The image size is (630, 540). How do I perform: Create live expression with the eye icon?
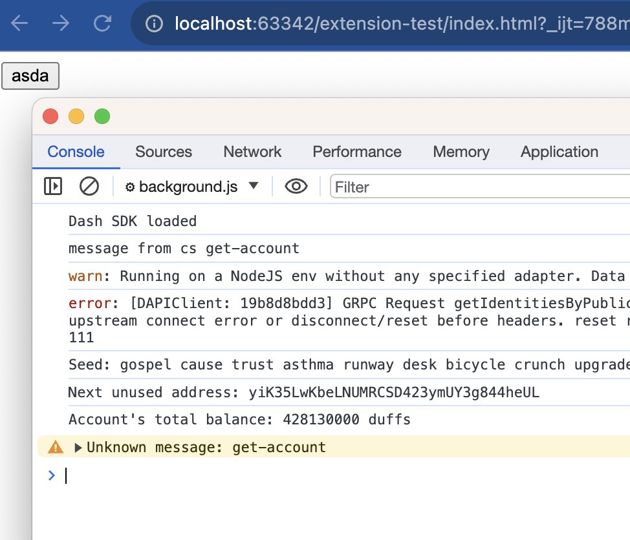click(296, 186)
